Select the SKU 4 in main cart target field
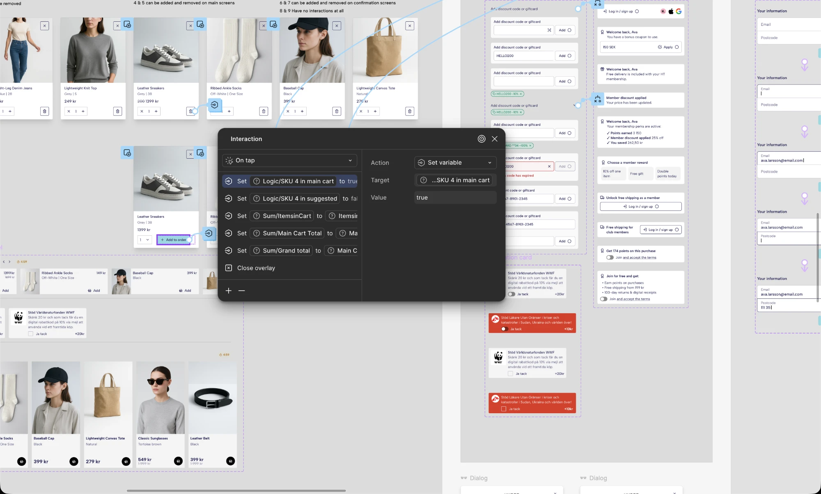The image size is (821, 494). [x=455, y=180]
